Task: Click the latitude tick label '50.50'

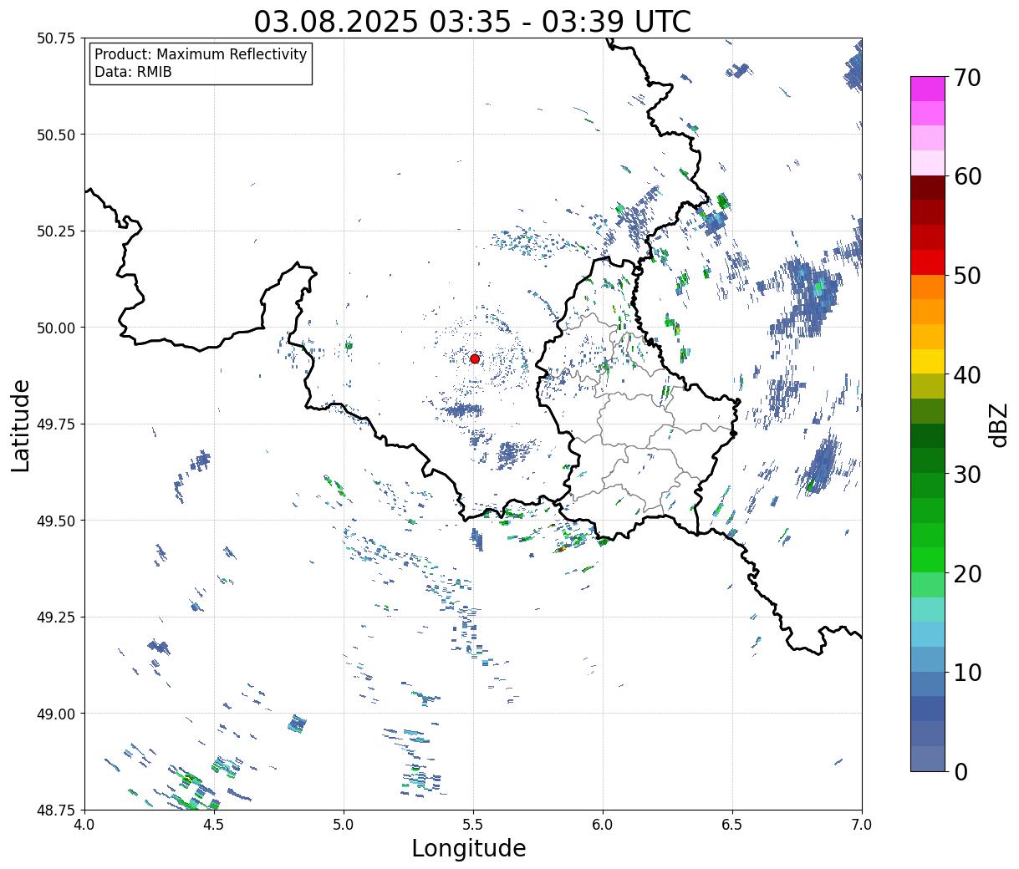Action: point(56,135)
